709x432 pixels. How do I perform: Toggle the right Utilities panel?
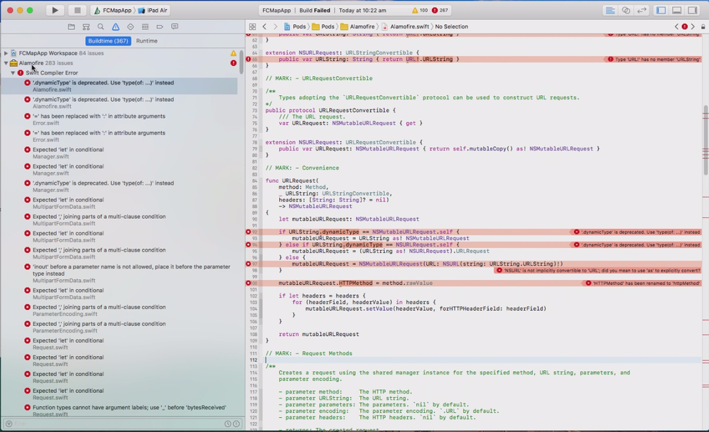pyautogui.click(x=693, y=11)
